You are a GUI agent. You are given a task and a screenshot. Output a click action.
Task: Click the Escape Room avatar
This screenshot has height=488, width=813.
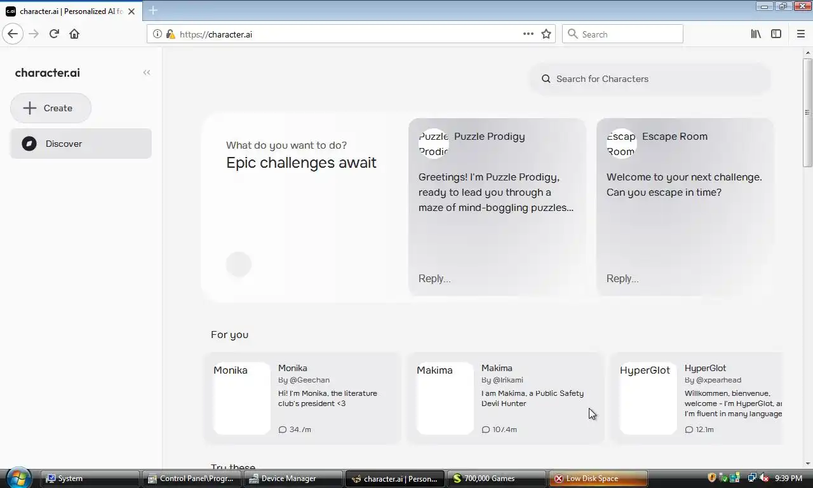coord(622,144)
